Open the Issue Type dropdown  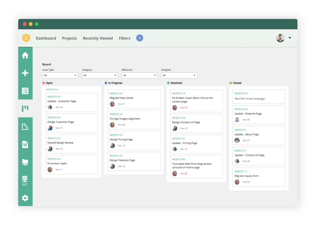tap(60, 75)
